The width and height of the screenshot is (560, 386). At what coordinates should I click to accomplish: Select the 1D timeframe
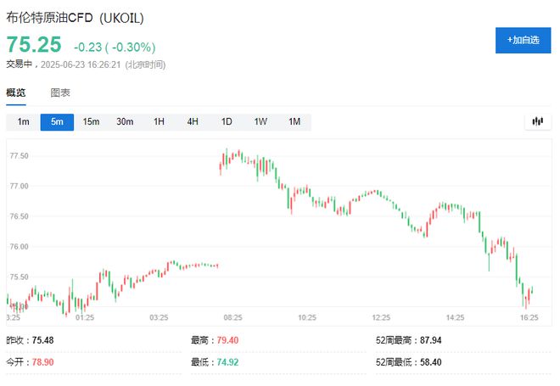[x=227, y=122]
